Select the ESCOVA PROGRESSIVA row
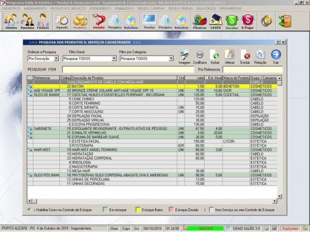 [x=152, y=124]
